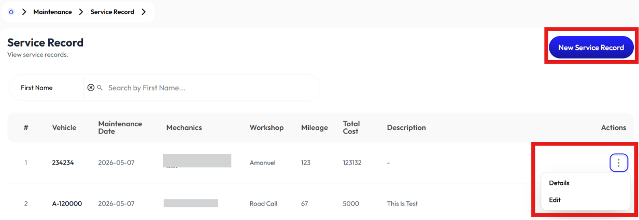Go to Maintenance in the breadcrumb
This screenshot has width=639, height=220.
(53, 11)
